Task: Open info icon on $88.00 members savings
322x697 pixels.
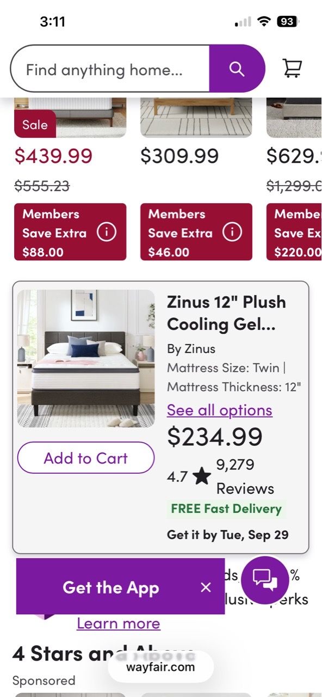Action: 106,233
